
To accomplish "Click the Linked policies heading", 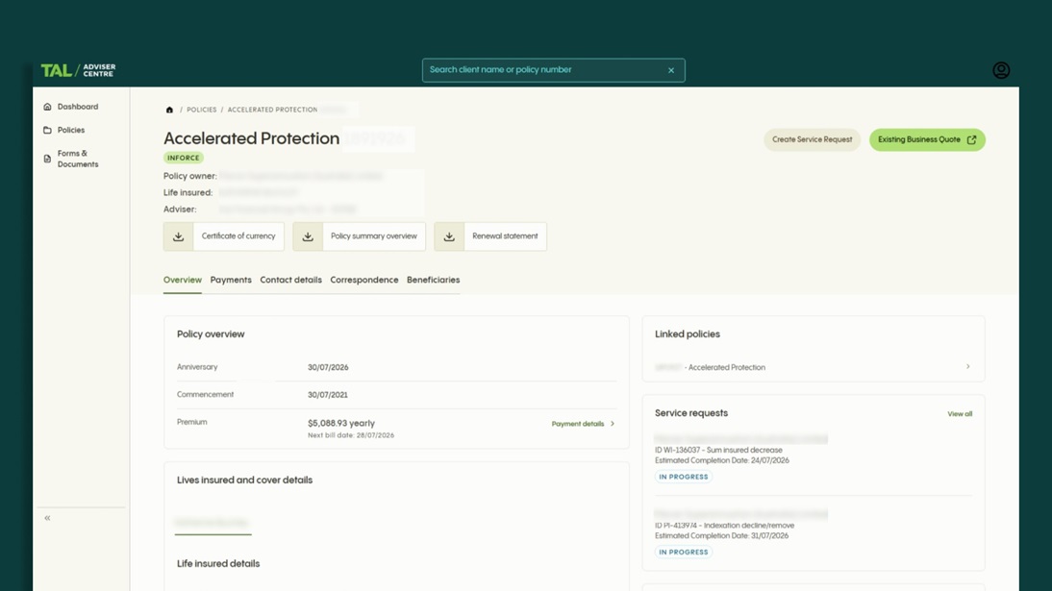I will click(687, 334).
